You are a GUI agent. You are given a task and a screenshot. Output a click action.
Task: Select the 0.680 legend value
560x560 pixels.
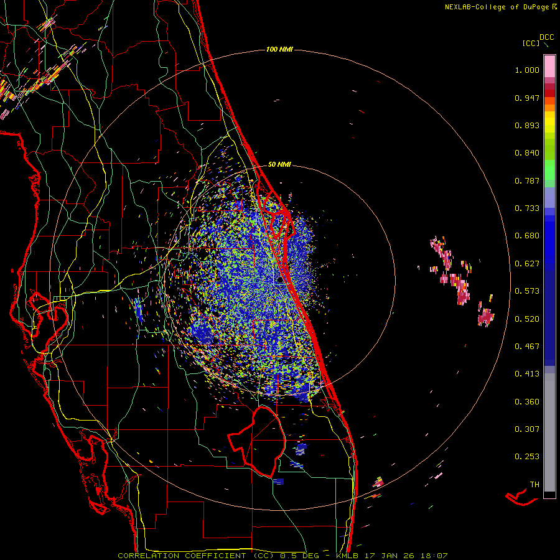(x=527, y=236)
